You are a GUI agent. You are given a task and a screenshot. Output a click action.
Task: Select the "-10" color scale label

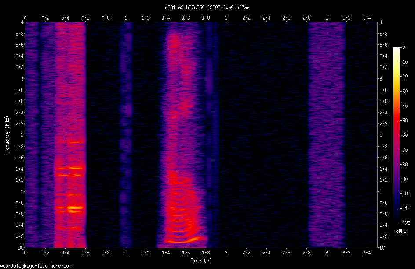(404, 62)
